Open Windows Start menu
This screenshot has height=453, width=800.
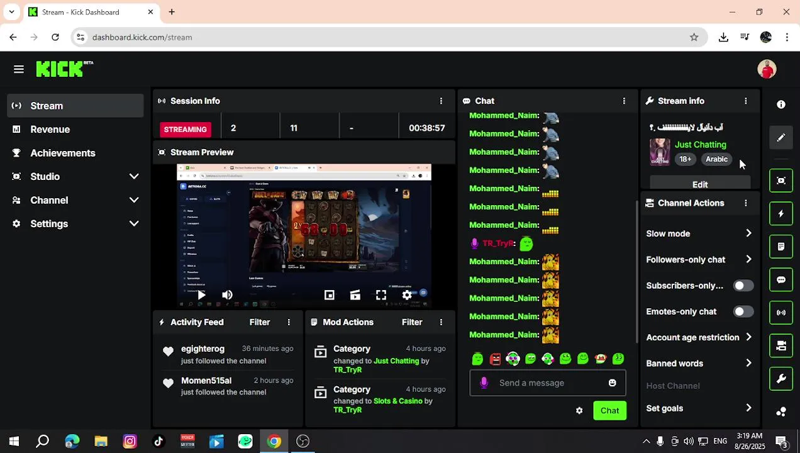(x=14, y=442)
